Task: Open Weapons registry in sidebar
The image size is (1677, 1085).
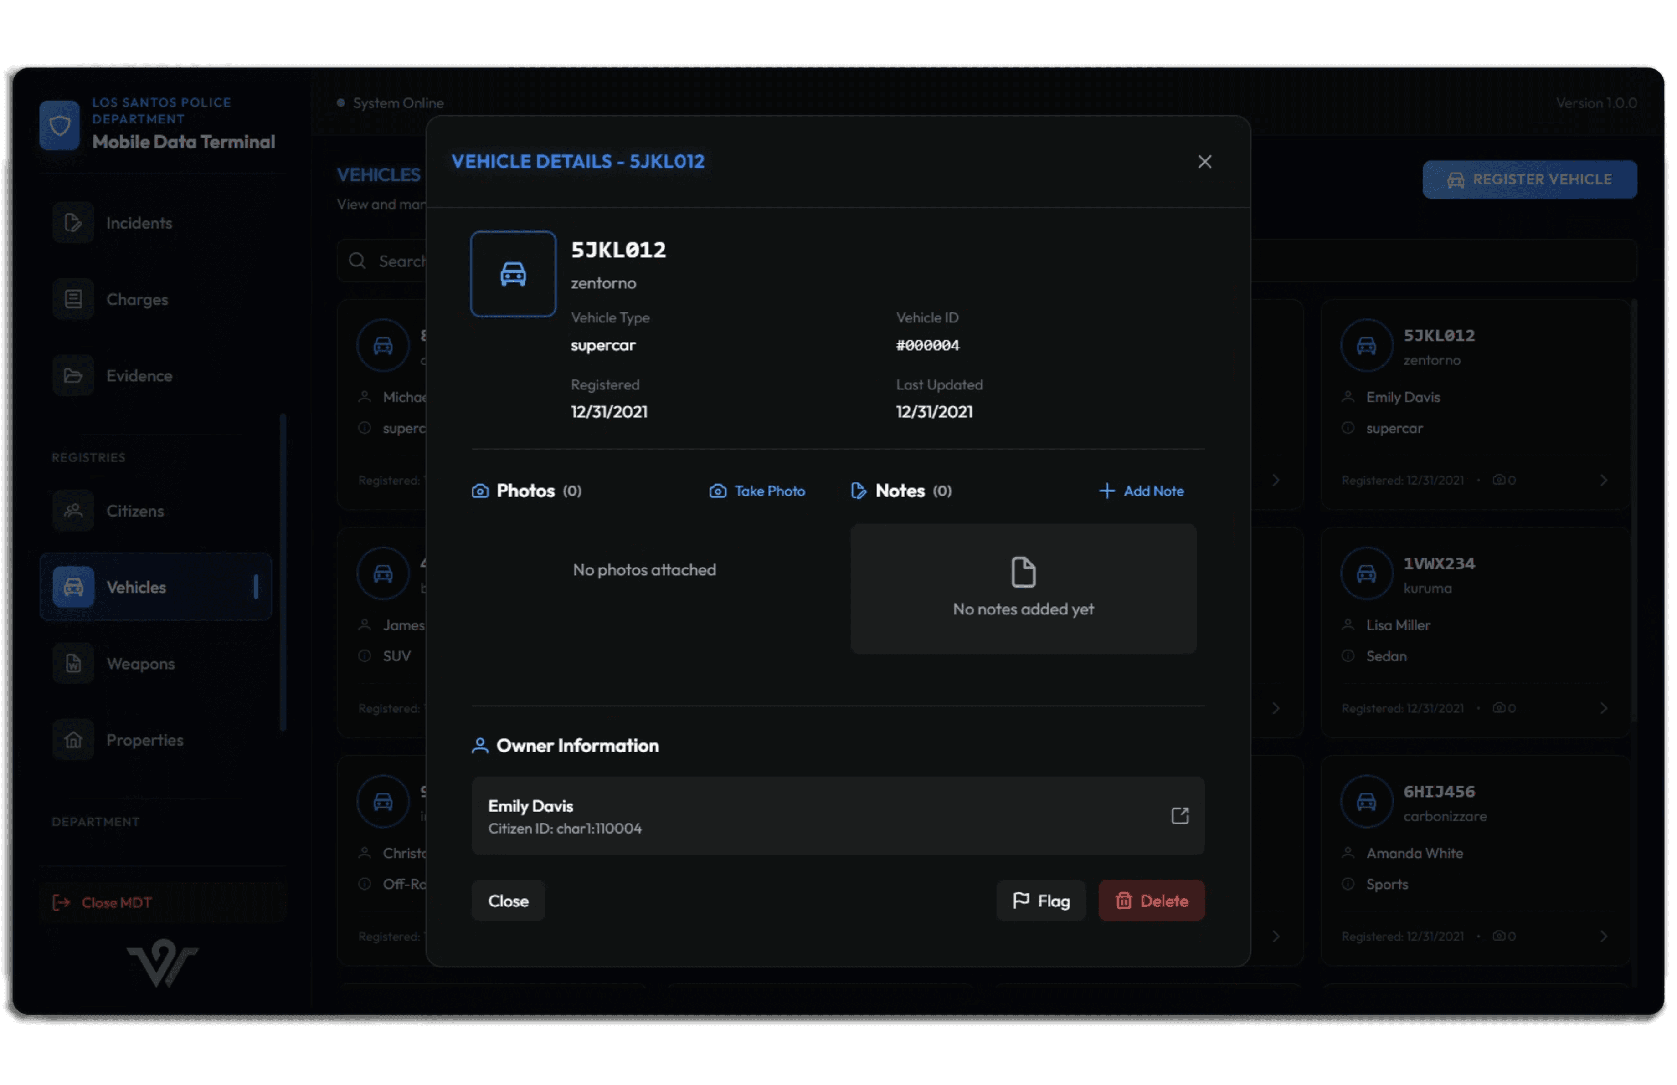Action: tap(156, 663)
